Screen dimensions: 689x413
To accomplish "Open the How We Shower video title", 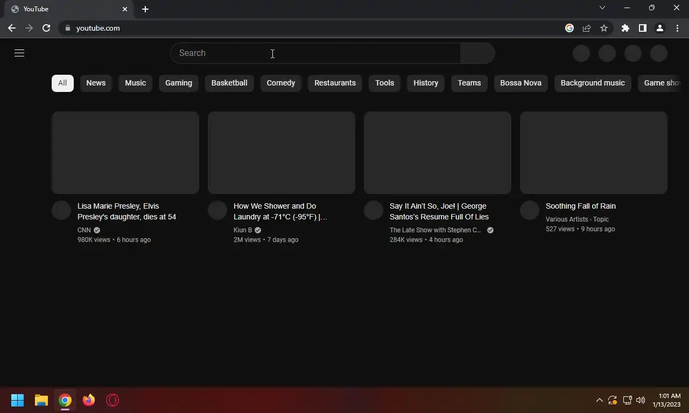I will pos(280,211).
